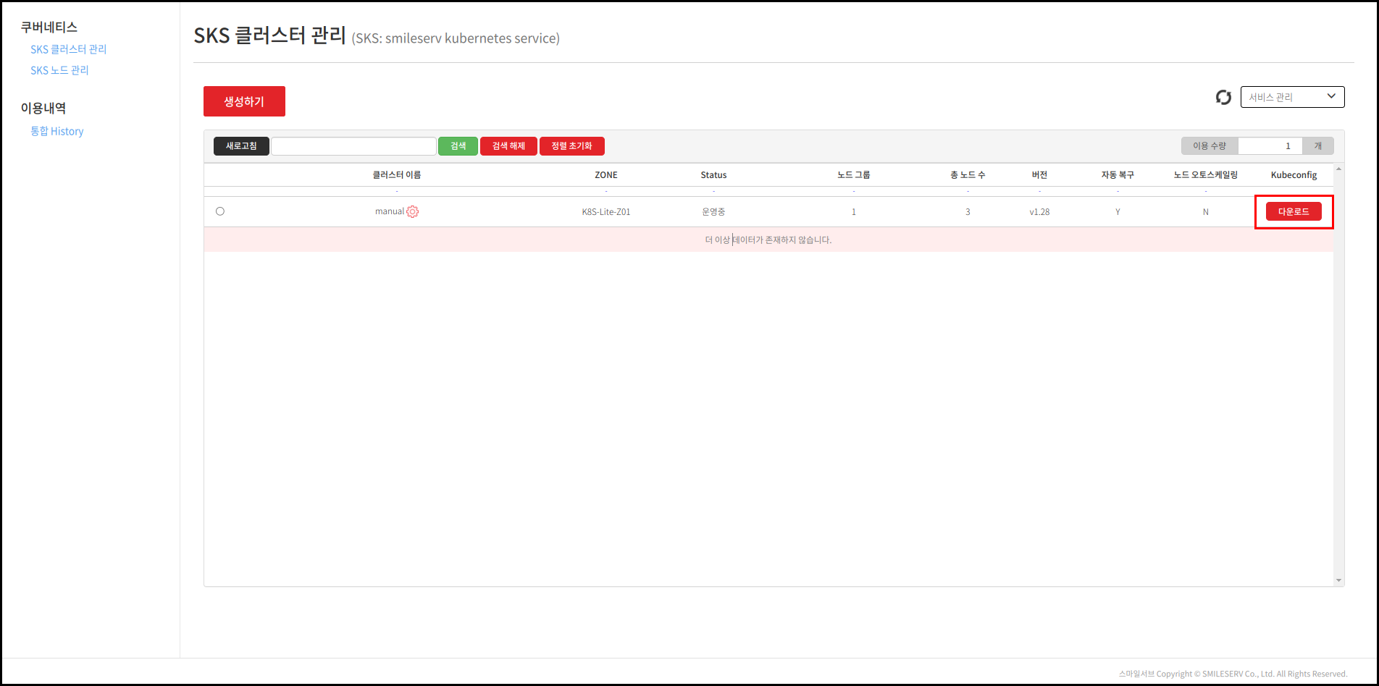Sort by 클러스터 이름 column header

[397, 175]
